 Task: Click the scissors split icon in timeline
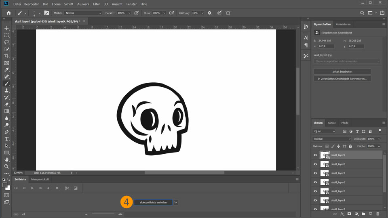pos(67,188)
